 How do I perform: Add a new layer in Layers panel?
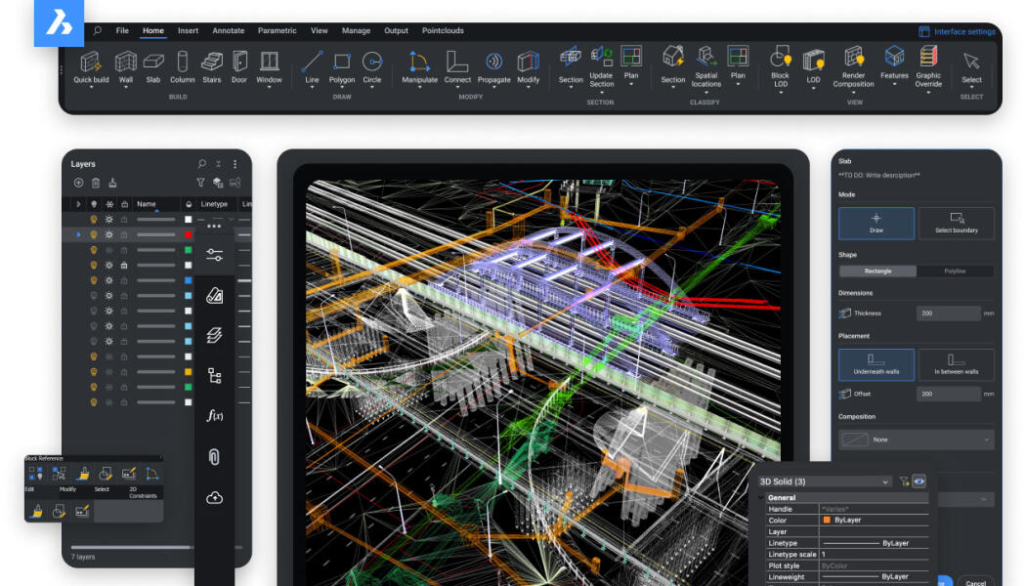78,184
